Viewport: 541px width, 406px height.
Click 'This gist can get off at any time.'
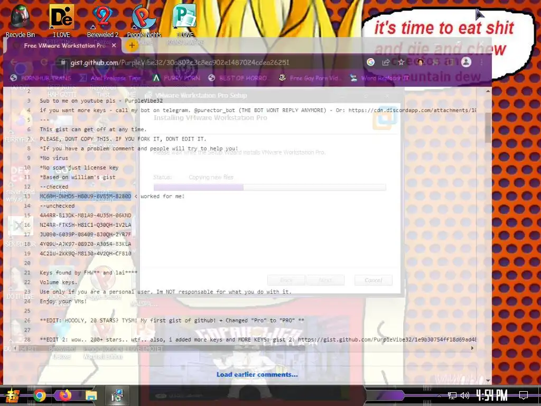click(93, 130)
